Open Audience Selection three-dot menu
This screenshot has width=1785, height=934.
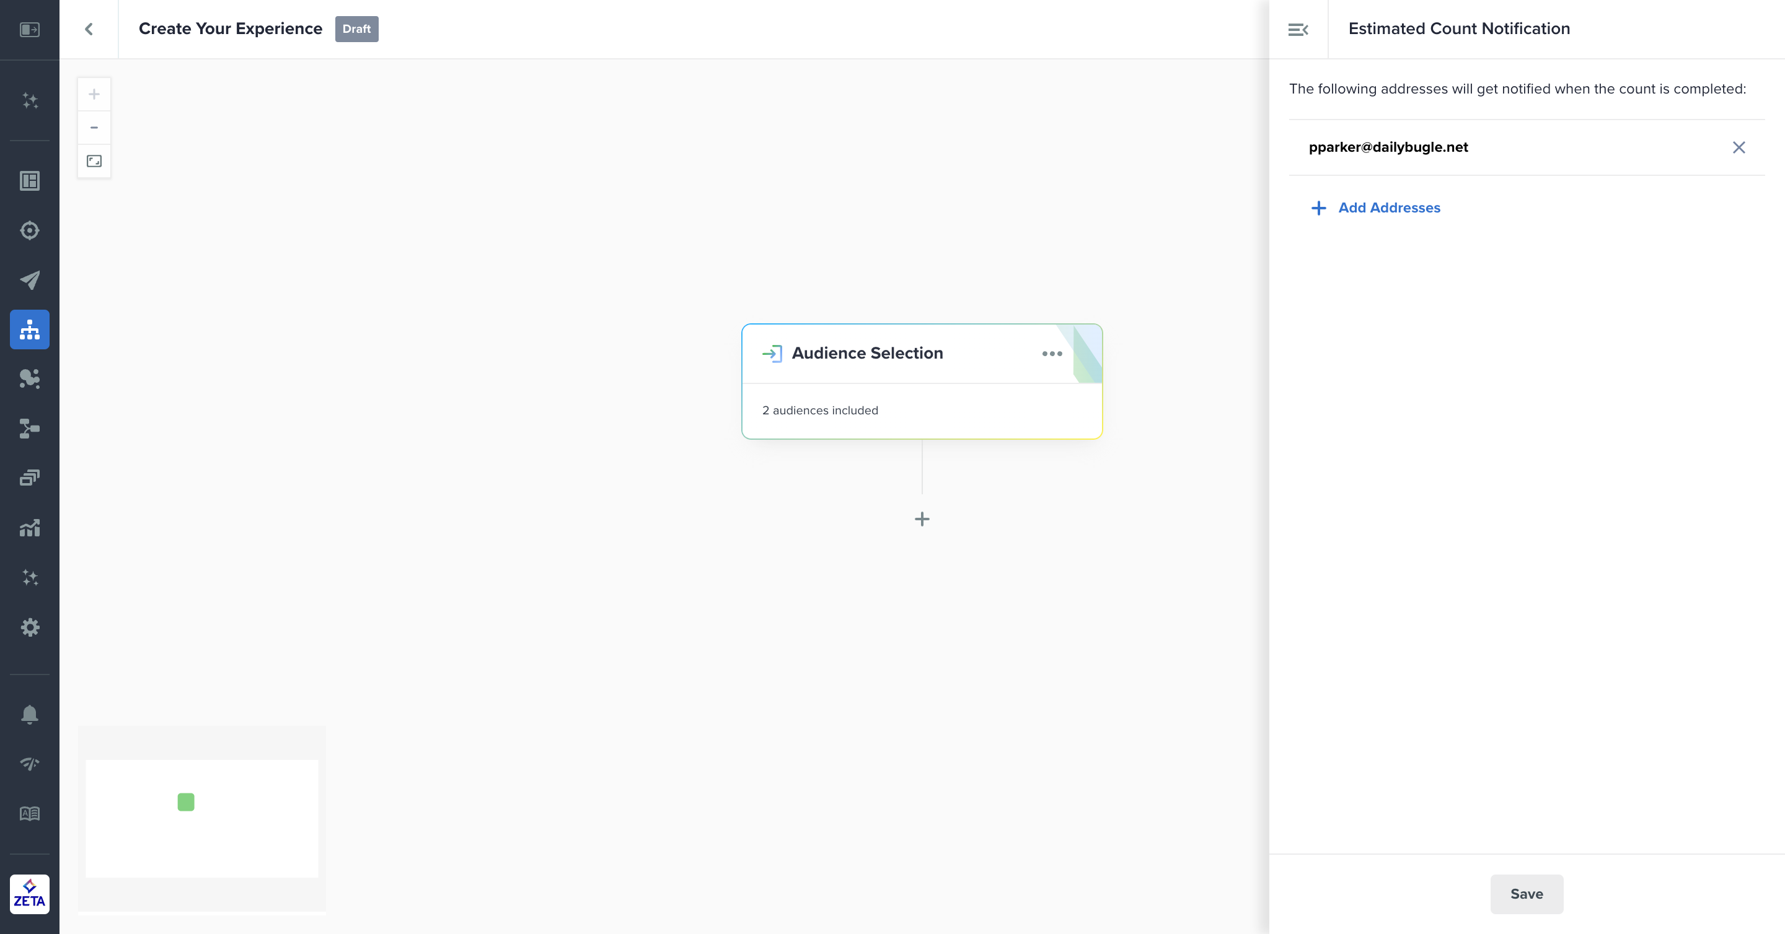pos(1052,354)
